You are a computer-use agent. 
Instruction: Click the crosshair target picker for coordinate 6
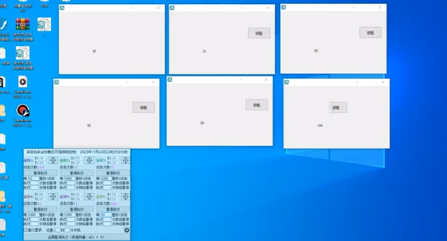125,196
